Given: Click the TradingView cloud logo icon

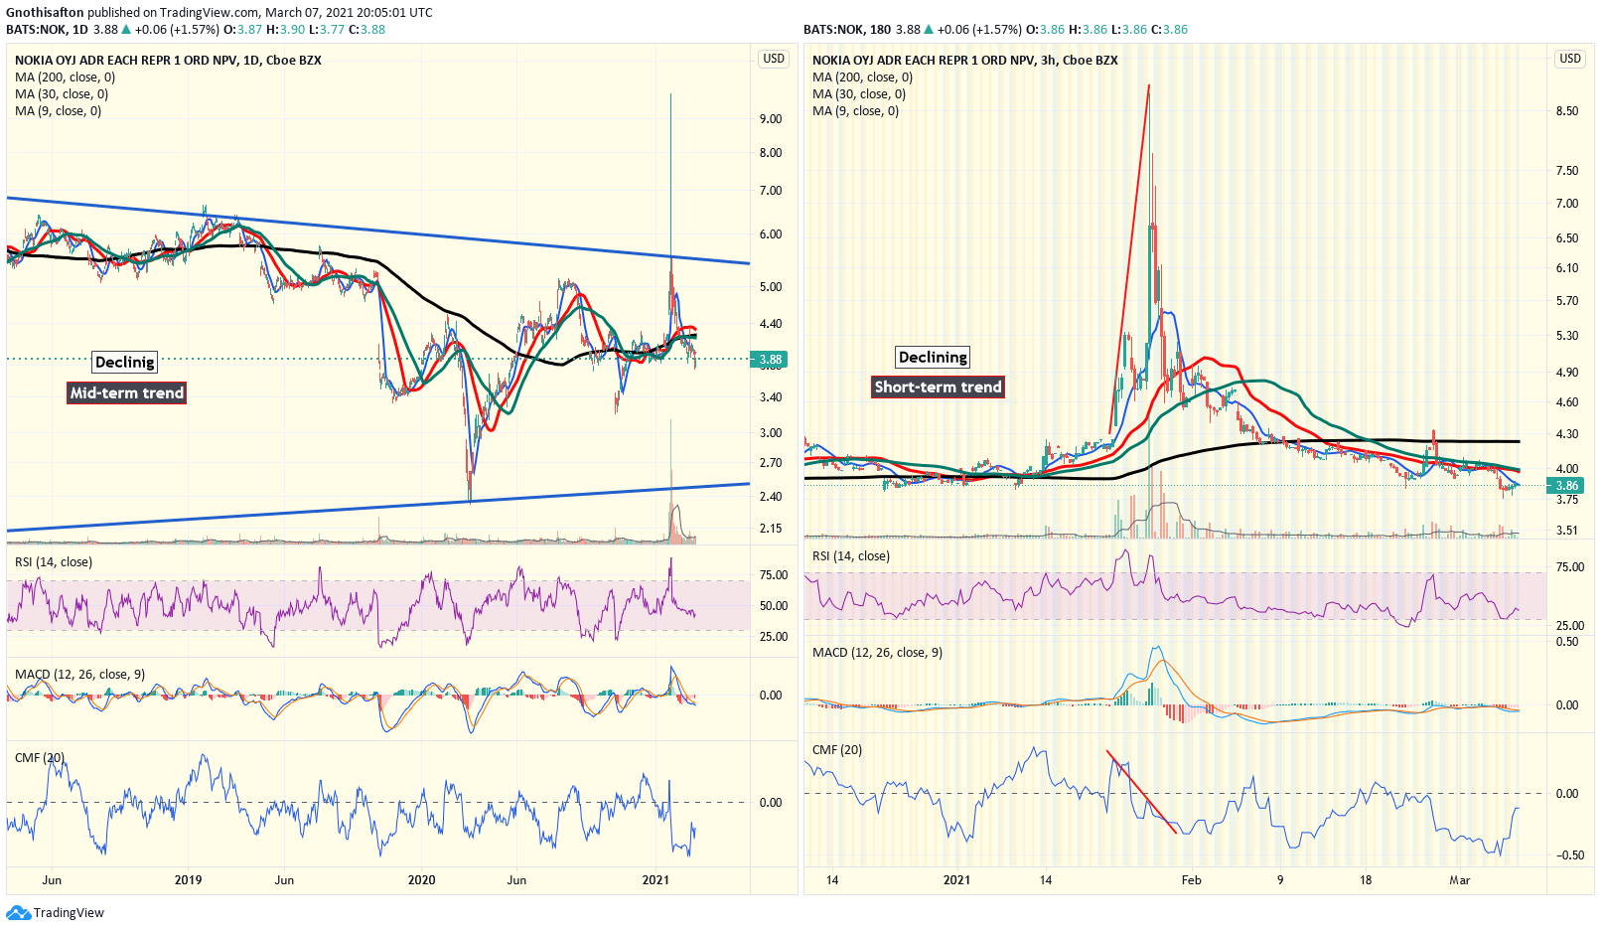Looking at the screenshot, I should pos(18,912).
